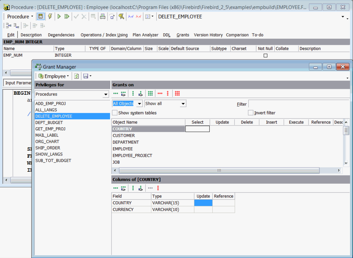353x258 pixels.
Task: Click the green grid grant-all icon
Action: tap(150, 94)
